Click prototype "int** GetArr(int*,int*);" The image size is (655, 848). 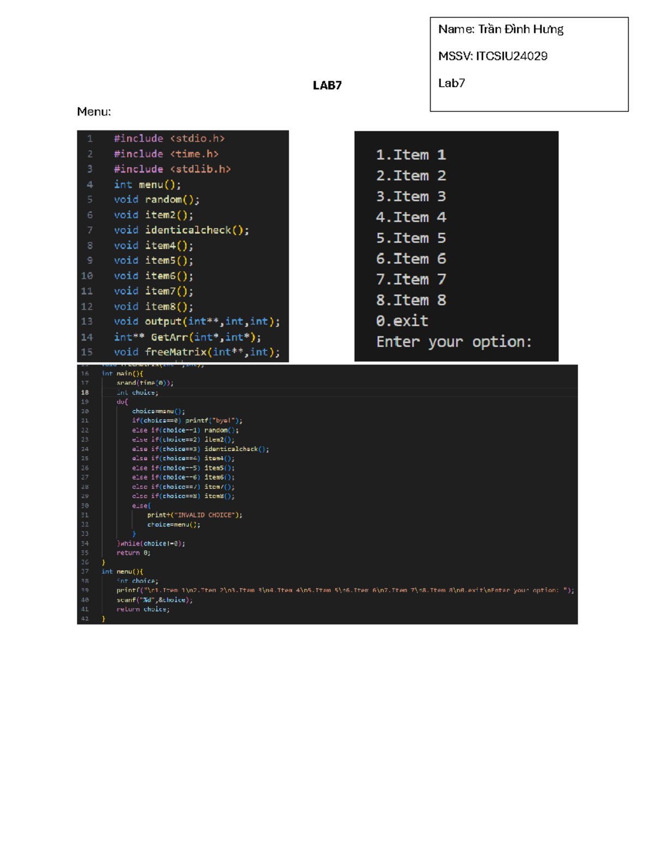(188, 337)
